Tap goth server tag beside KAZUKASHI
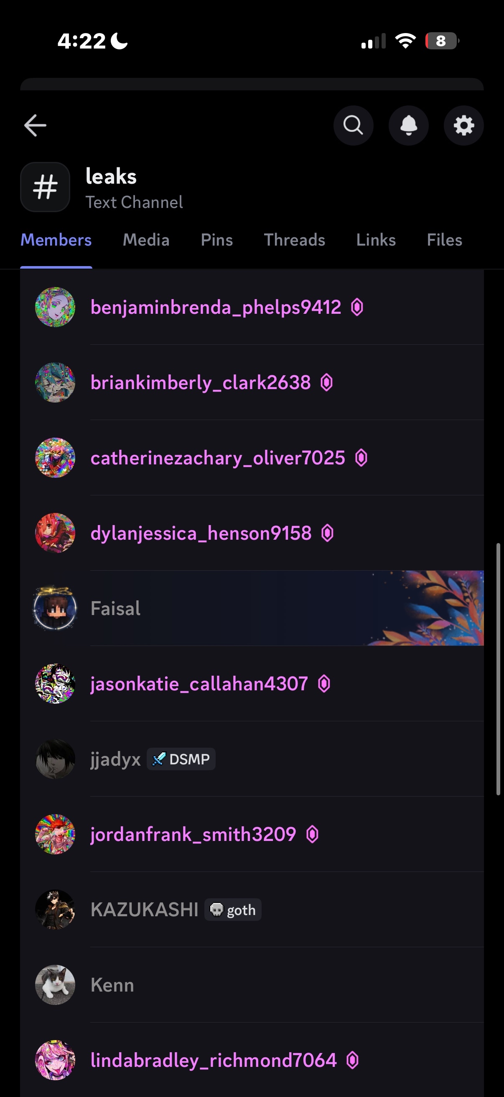The image size is (504, 1097). [x=233, y=910]
